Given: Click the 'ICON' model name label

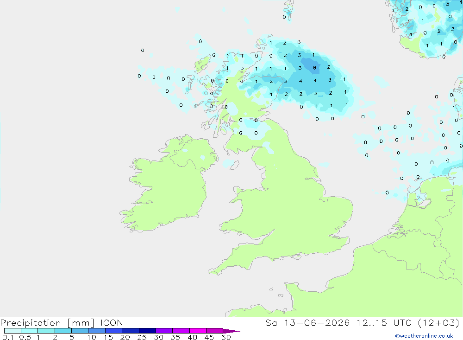Looking at the screenshot, I should (x=112, y=323).
